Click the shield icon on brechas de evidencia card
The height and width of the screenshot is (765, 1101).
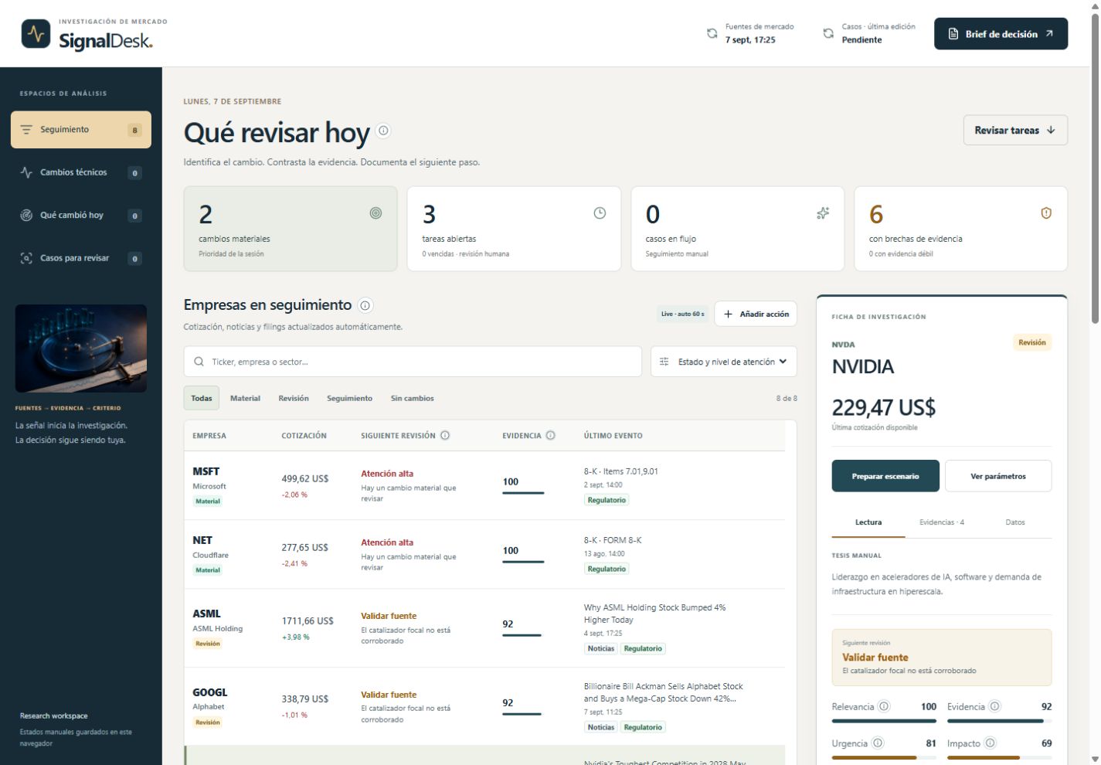pyautogui.click(x=1046, y=213)
